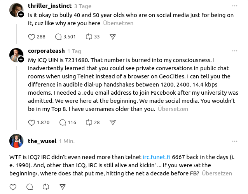Reply to corporateash's post
The width and height of the screenshot is (248, 194).
click(63, 123)
